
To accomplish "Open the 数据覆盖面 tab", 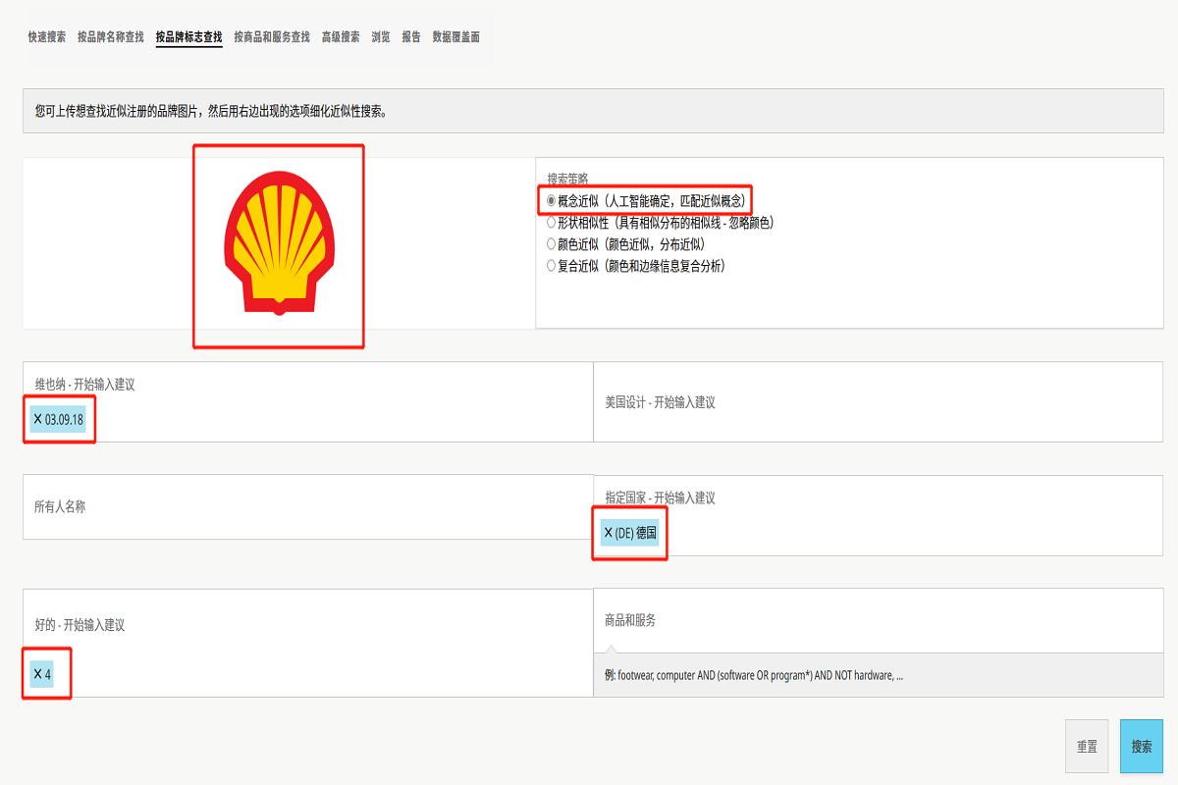I will click(456, 37).
